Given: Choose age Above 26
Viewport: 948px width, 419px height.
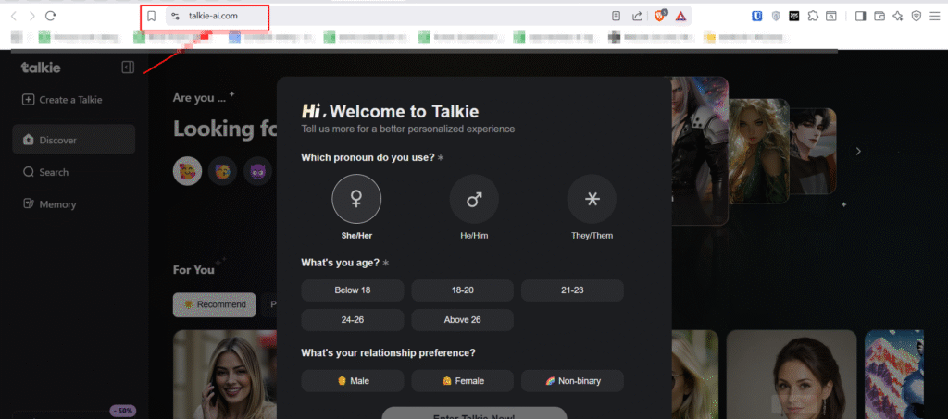Looking at the screenshot, I should pos(463,320).
